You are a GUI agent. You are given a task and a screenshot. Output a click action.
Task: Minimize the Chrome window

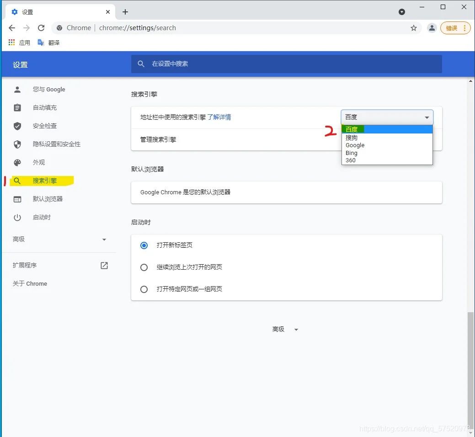coord(422,7)
